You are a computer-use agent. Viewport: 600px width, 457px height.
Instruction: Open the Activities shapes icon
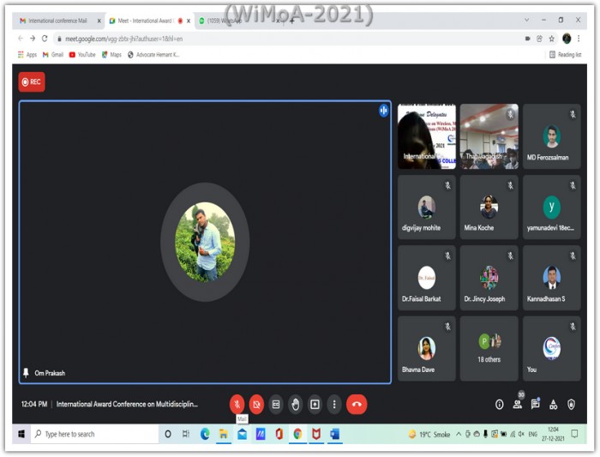[554, 404]
